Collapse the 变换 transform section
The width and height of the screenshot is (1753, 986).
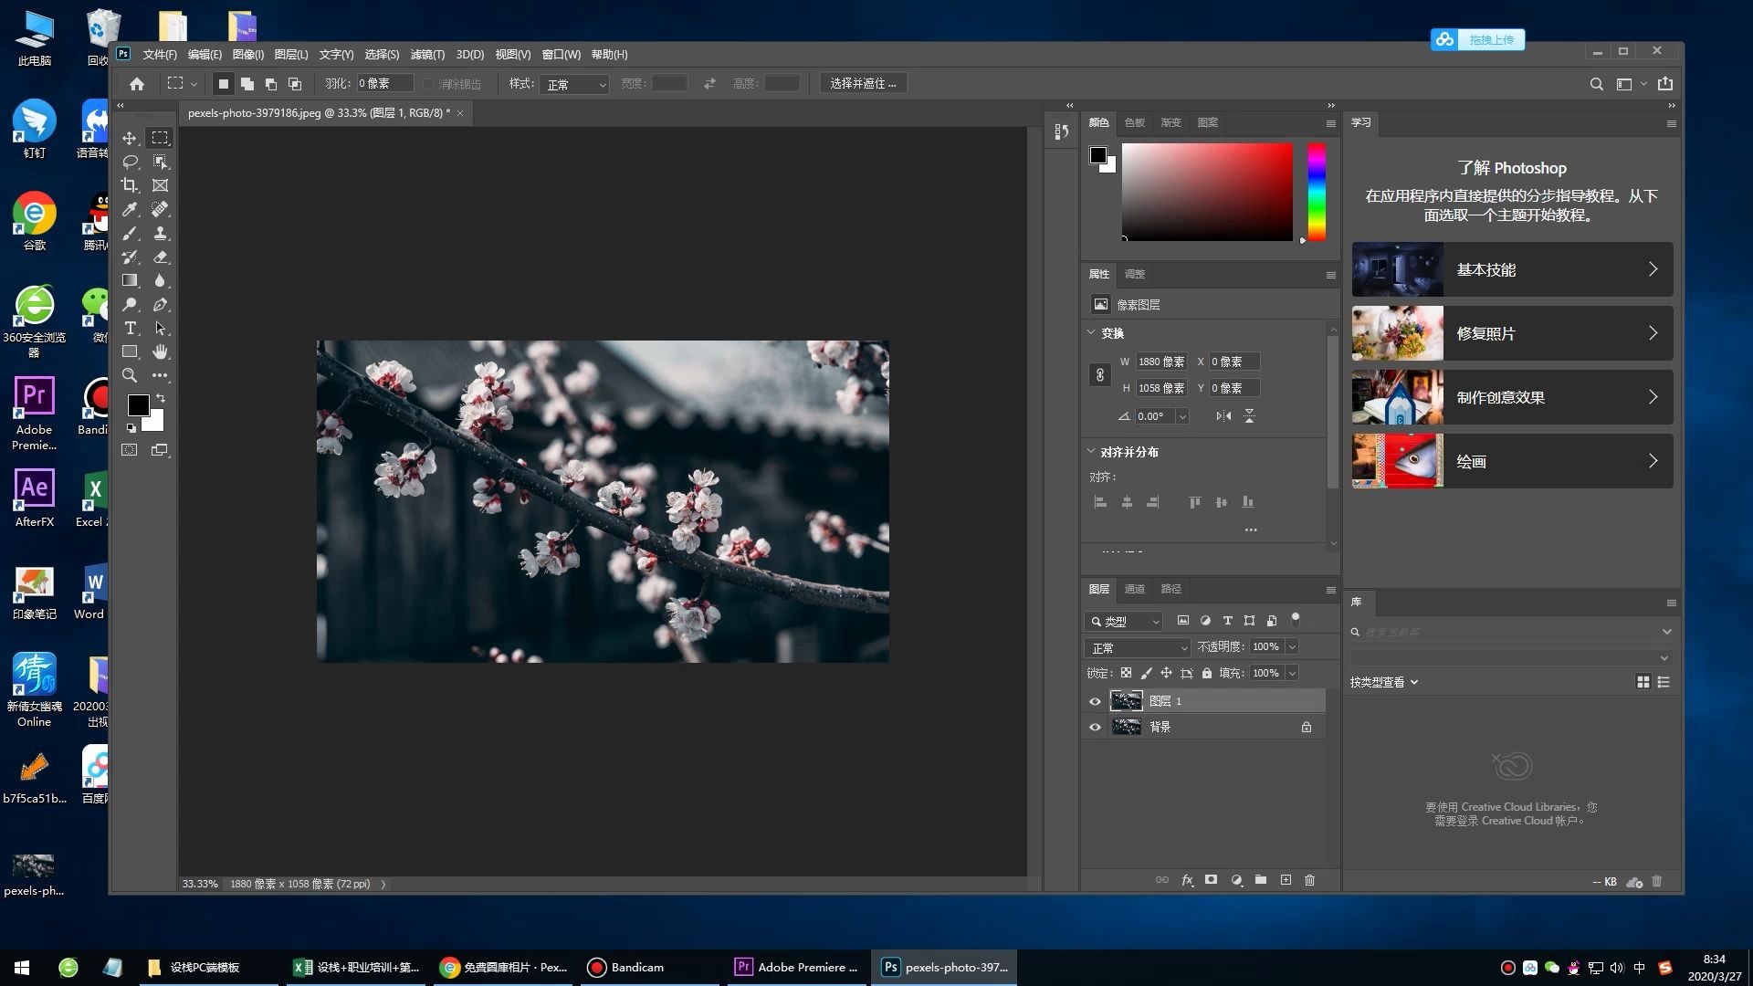click(x=1091, y=333)
